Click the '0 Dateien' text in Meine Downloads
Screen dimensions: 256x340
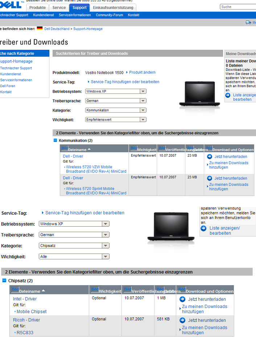pyautogui.click(x=234, y=65)
